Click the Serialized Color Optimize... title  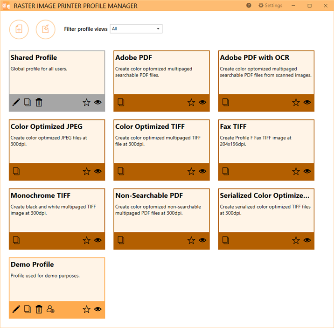(x=265, y=195)
